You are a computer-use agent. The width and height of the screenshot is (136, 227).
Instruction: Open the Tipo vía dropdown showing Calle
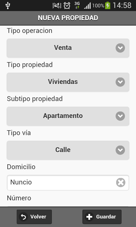(x=68, y=150)
